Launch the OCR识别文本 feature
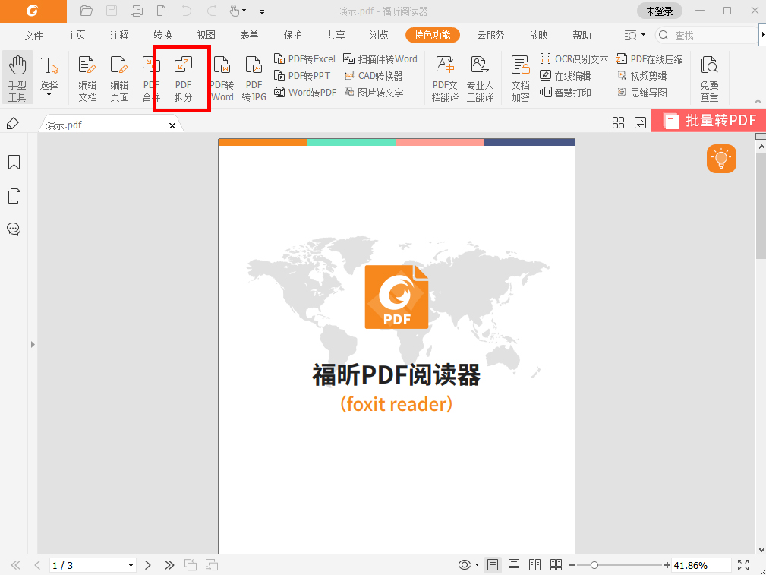This screenshot has width=766, height=575. point(574,58)
